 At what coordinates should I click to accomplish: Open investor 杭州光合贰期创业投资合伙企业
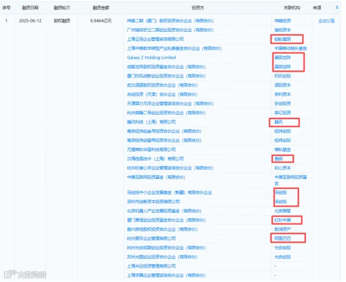166,248
